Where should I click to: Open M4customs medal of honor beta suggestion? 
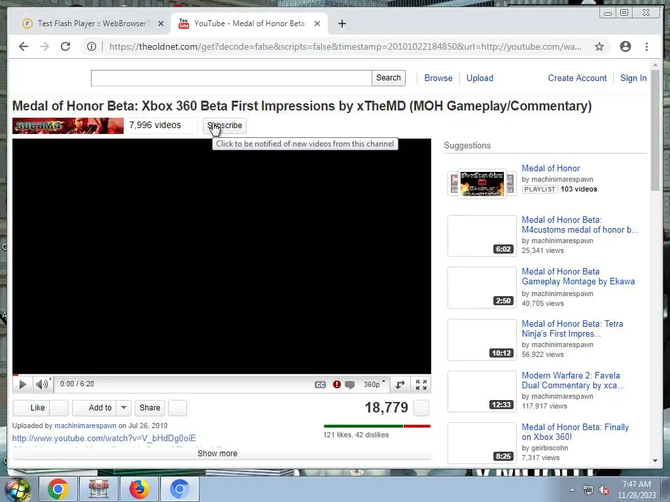580,225
